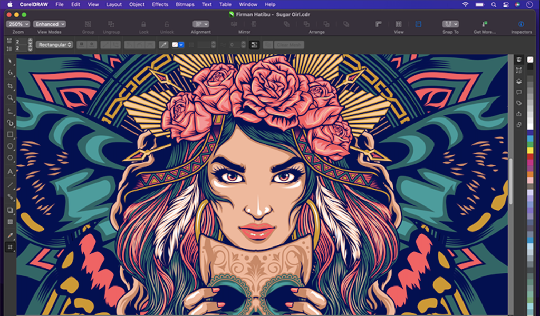Click the Clear Mesh button
Viewport: 540px width, 316px height.
[x=289, y=45]
